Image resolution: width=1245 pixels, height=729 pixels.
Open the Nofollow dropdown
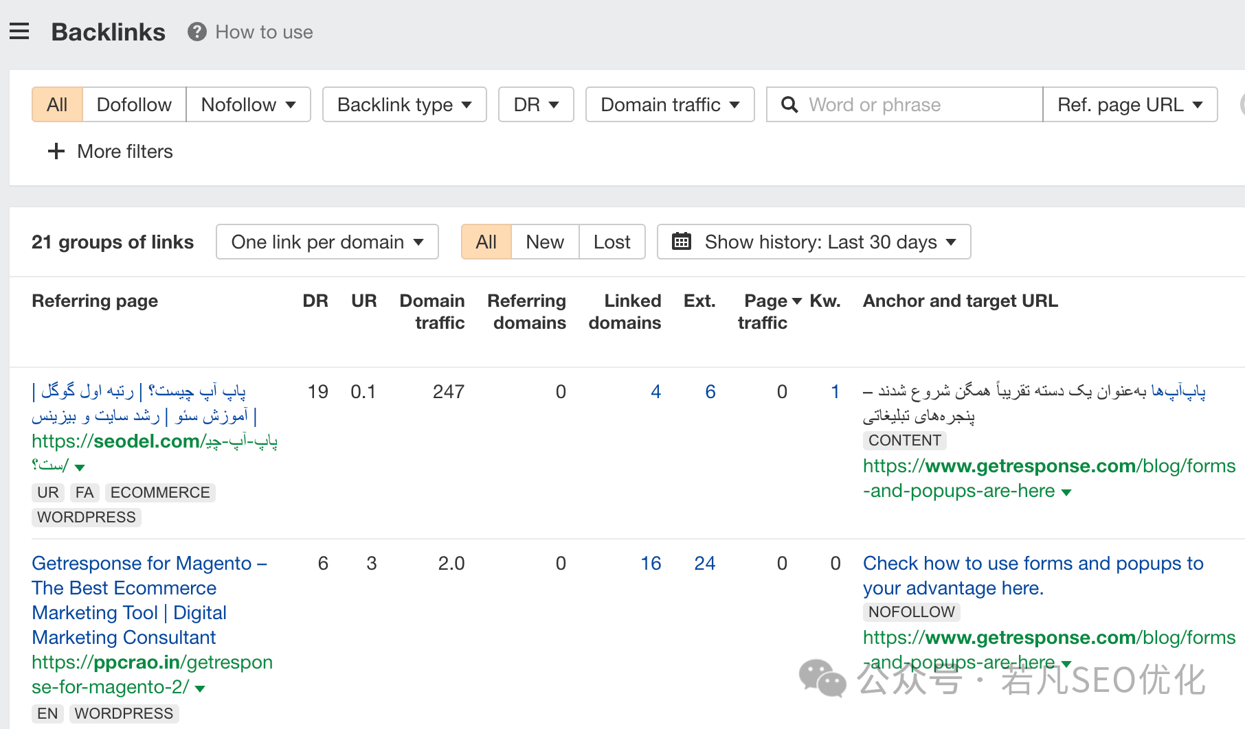click(248, 104)
